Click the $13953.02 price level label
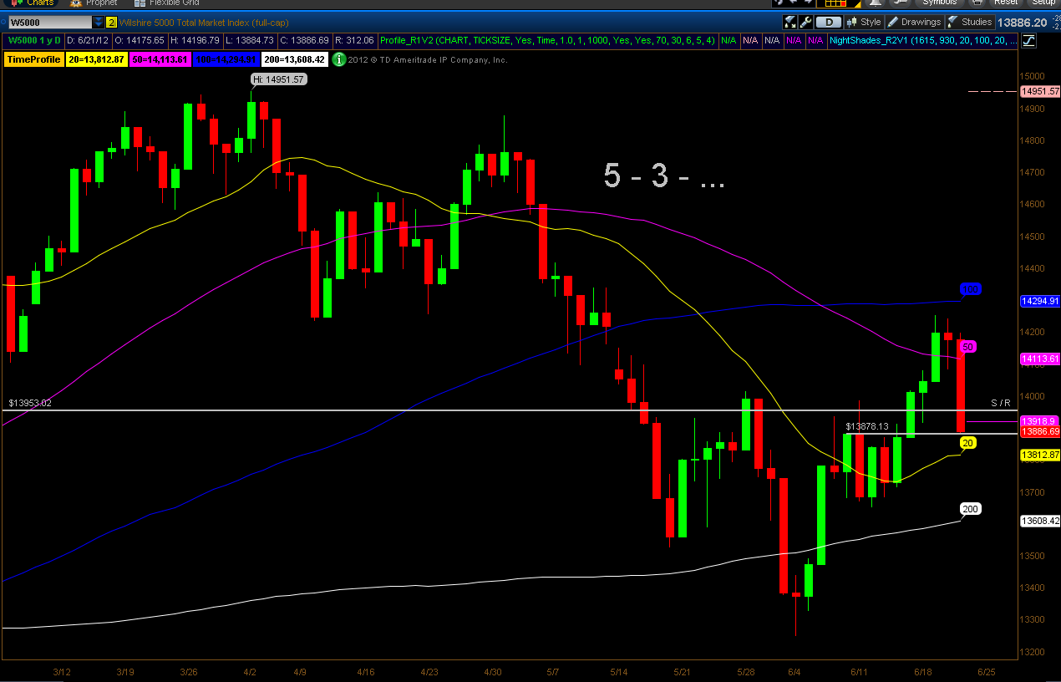Screen dimensions: 1061x682 [30, 403]
